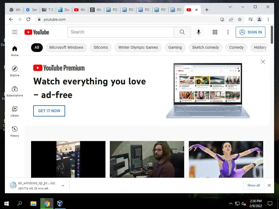Go to Home in the sidebar
279x209 pixels.
15,51
